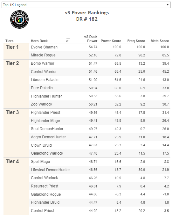The image size is (173, 219).
Task: Click the Tier 4 group label
Action: (x=12, y=161)
